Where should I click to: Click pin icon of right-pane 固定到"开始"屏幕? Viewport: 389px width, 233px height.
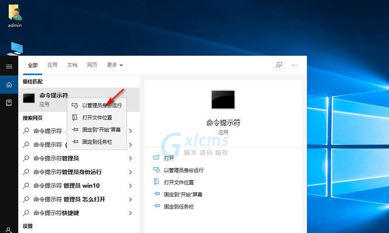(x=156, y=194)
